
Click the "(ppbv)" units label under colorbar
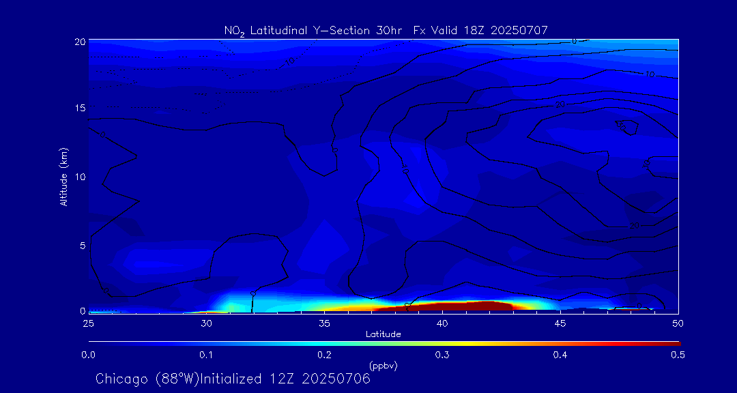coord(383,365)
